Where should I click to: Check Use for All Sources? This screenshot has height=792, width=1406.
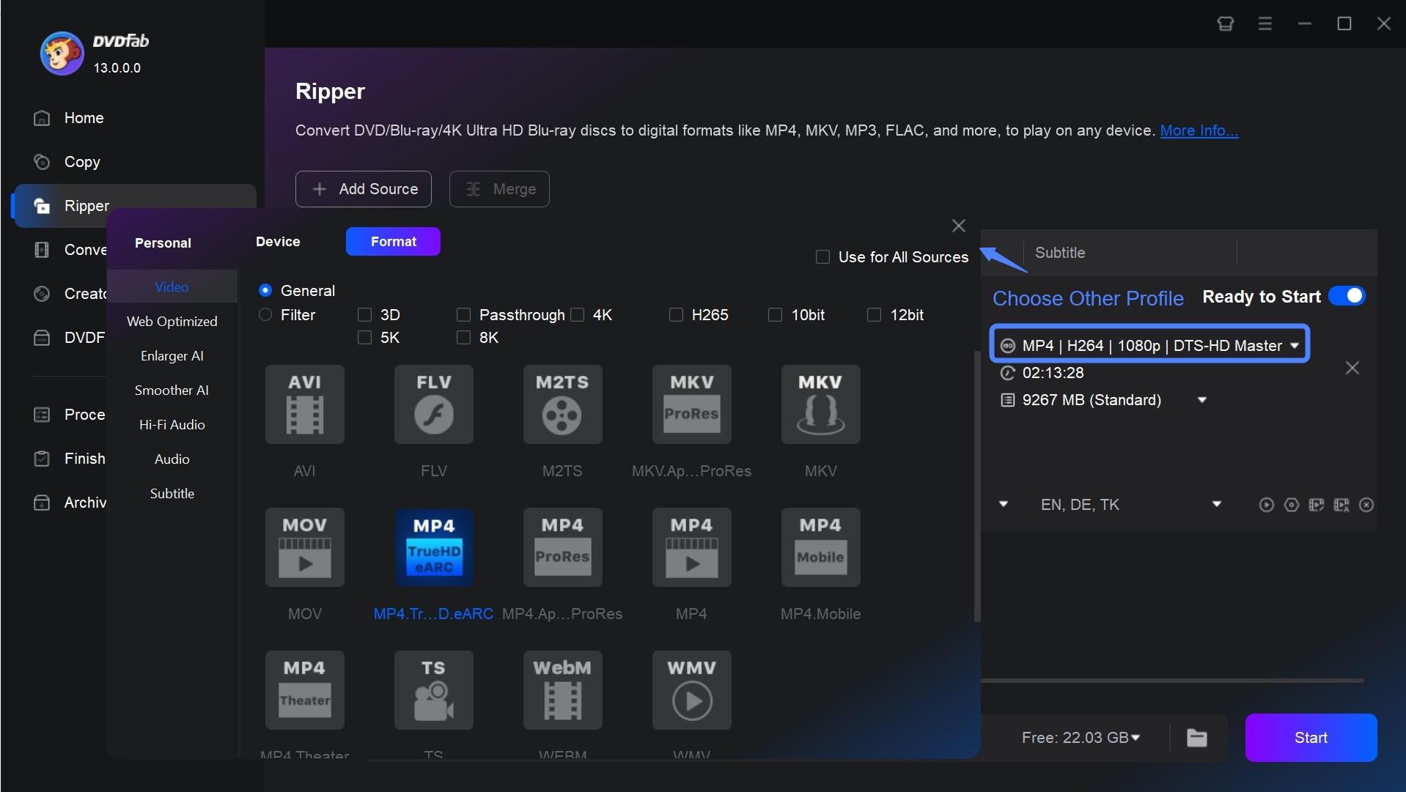[x=822, y=256]
